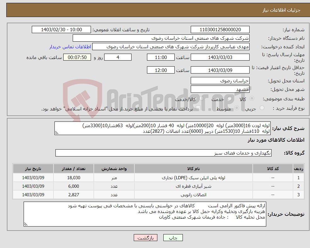Click the کد کالا column header
Screen dimensions: 310x248
click(273, 169)
